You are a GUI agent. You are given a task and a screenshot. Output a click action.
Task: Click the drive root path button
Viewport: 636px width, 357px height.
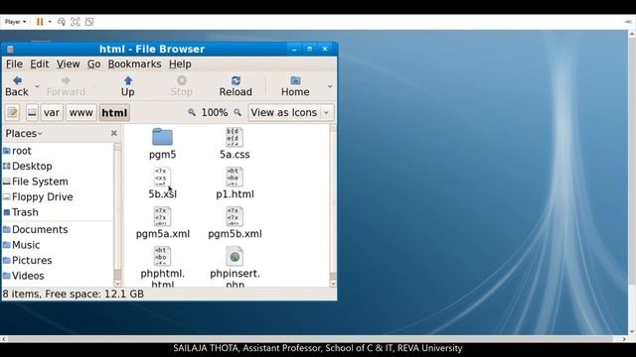32,112
